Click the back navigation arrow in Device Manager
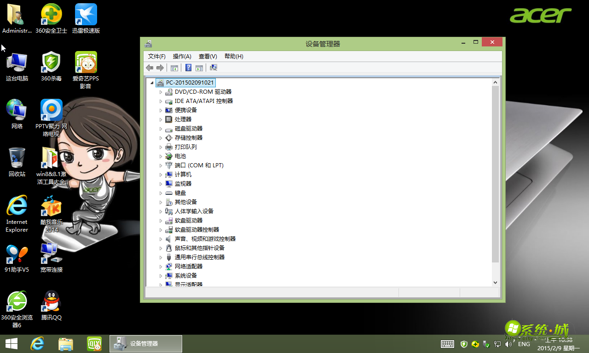The height and width of the screenshot is (353, 589). 149,68
